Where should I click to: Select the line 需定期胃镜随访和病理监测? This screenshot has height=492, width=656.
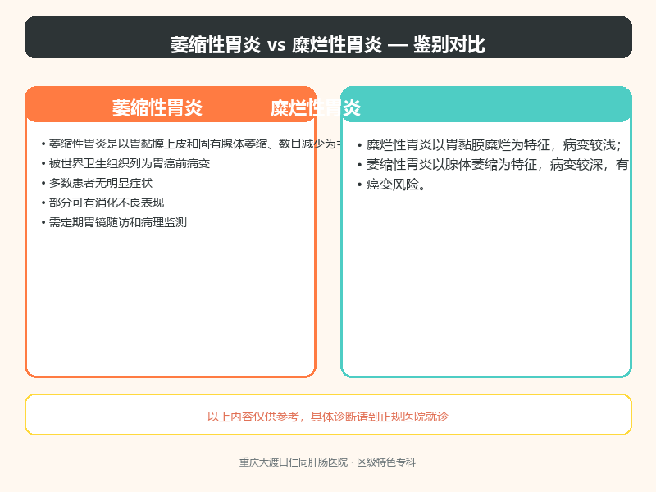(117, 222)
